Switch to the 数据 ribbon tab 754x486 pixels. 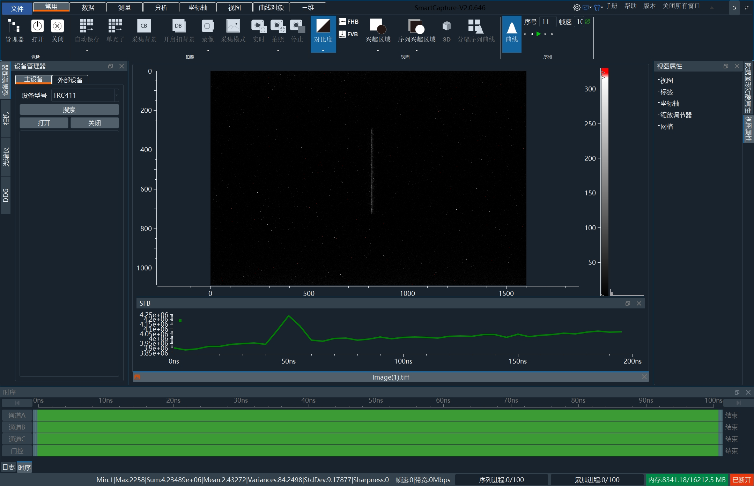tap(88, 7)
